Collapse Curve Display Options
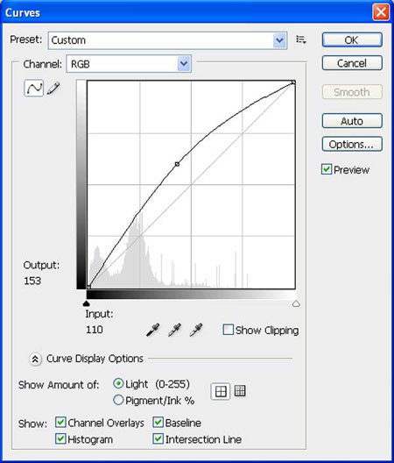This screenshot has height=463, width=394. click(x=35, y=359)
